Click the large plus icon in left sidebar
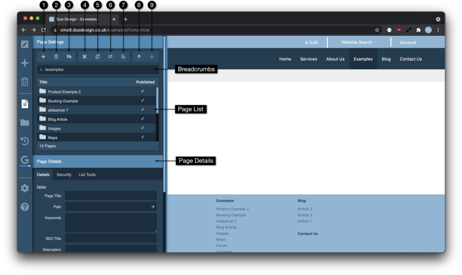Screen dimensions: 462x275 click(x=25, y=63)
